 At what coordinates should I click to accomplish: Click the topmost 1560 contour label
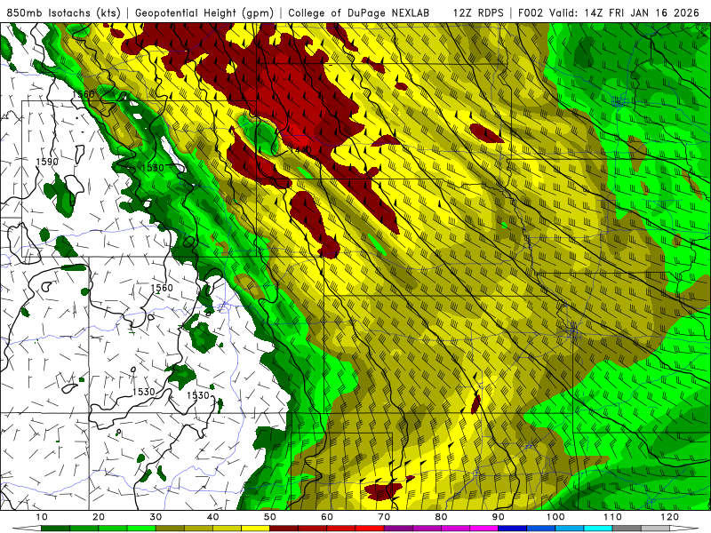tap(84, 94)
